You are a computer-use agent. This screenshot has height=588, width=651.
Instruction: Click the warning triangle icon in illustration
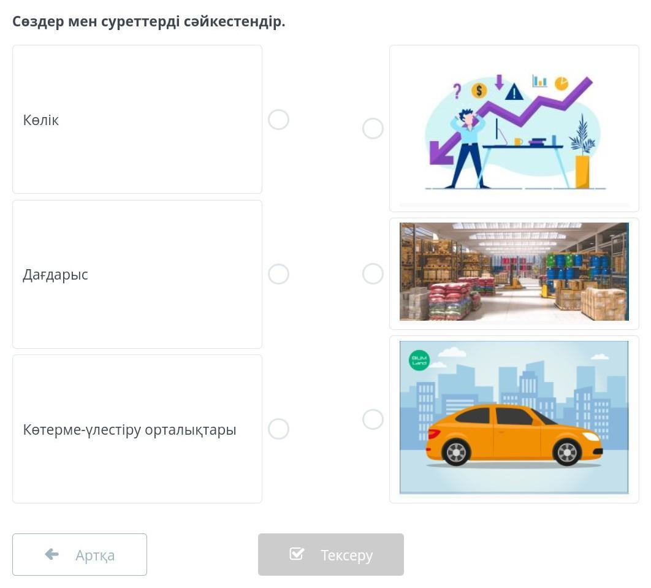[x=514, y=92]
